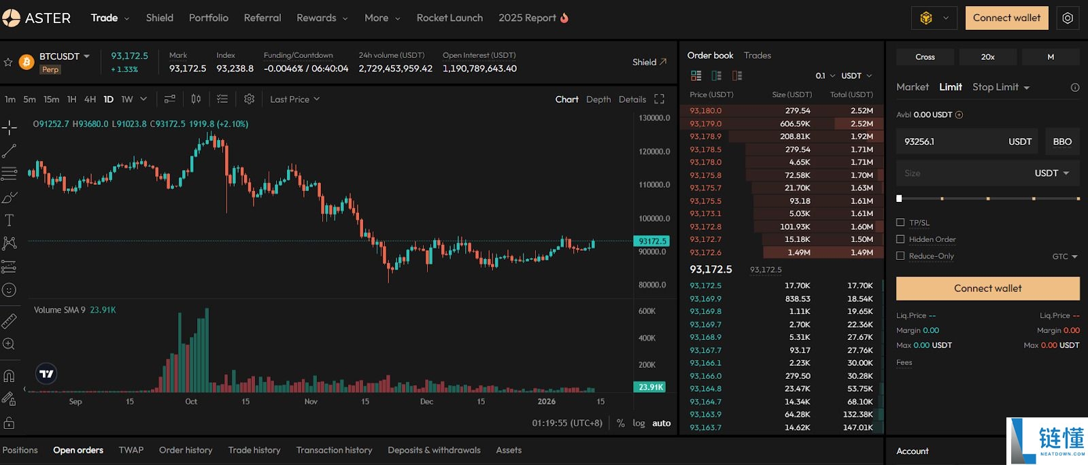Click Connect wallet in order panel
This screenshot has height=465, width=1088.
pos(987,288)
